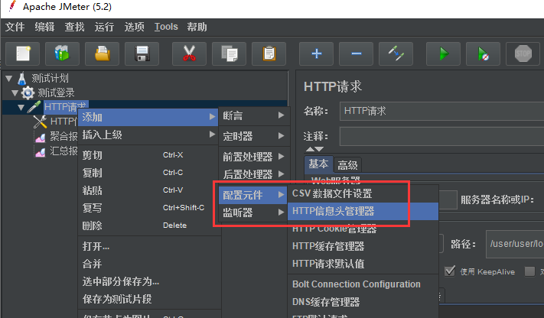Collapse the 测试登录 thread group node
This screenshot has height=318, width=544.
click(15, 92)
